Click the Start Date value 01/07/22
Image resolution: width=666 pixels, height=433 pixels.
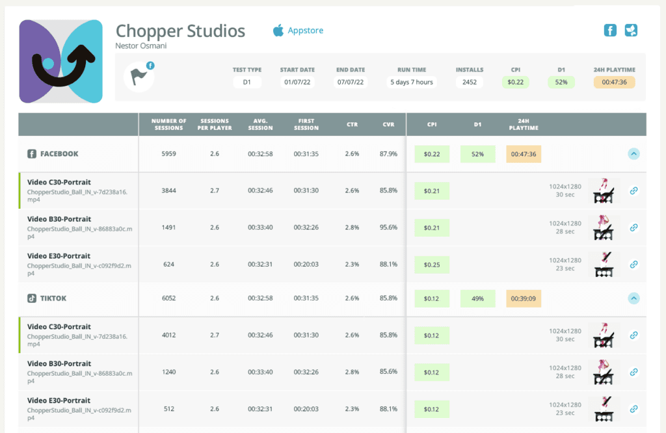click(297, 82)
